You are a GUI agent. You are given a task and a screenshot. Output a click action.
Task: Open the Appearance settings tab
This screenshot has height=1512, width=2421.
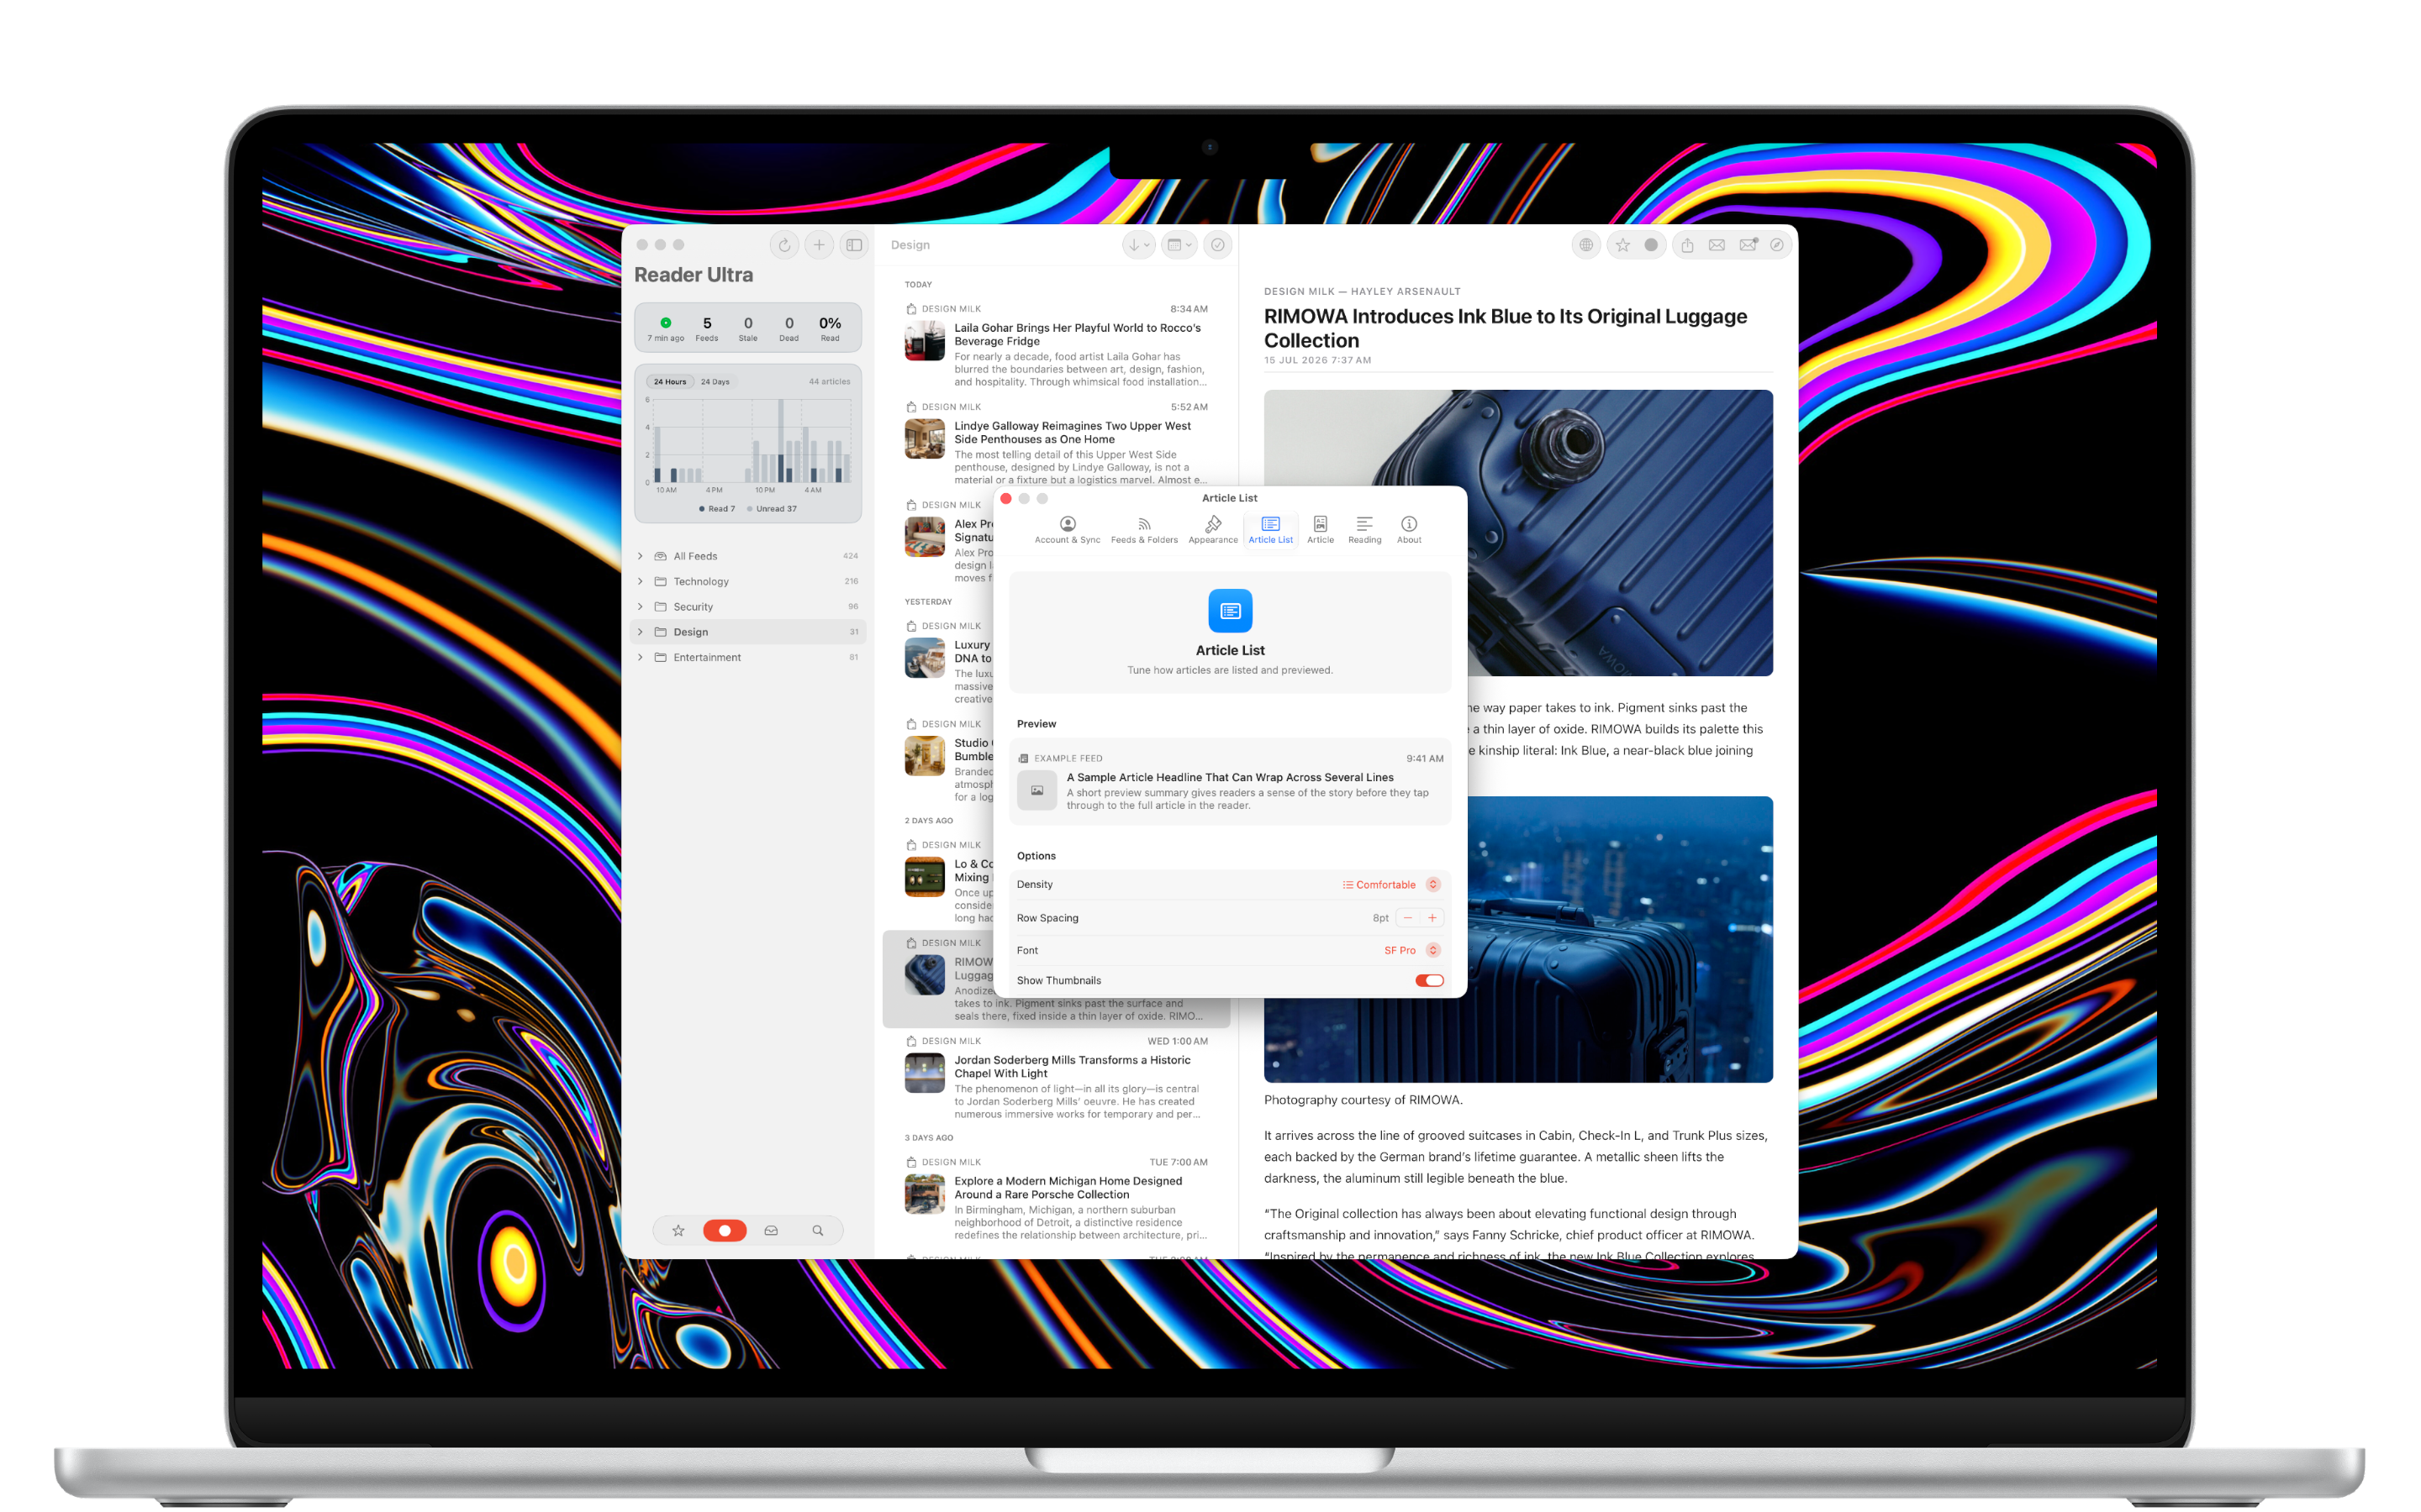coord(1212,530)
